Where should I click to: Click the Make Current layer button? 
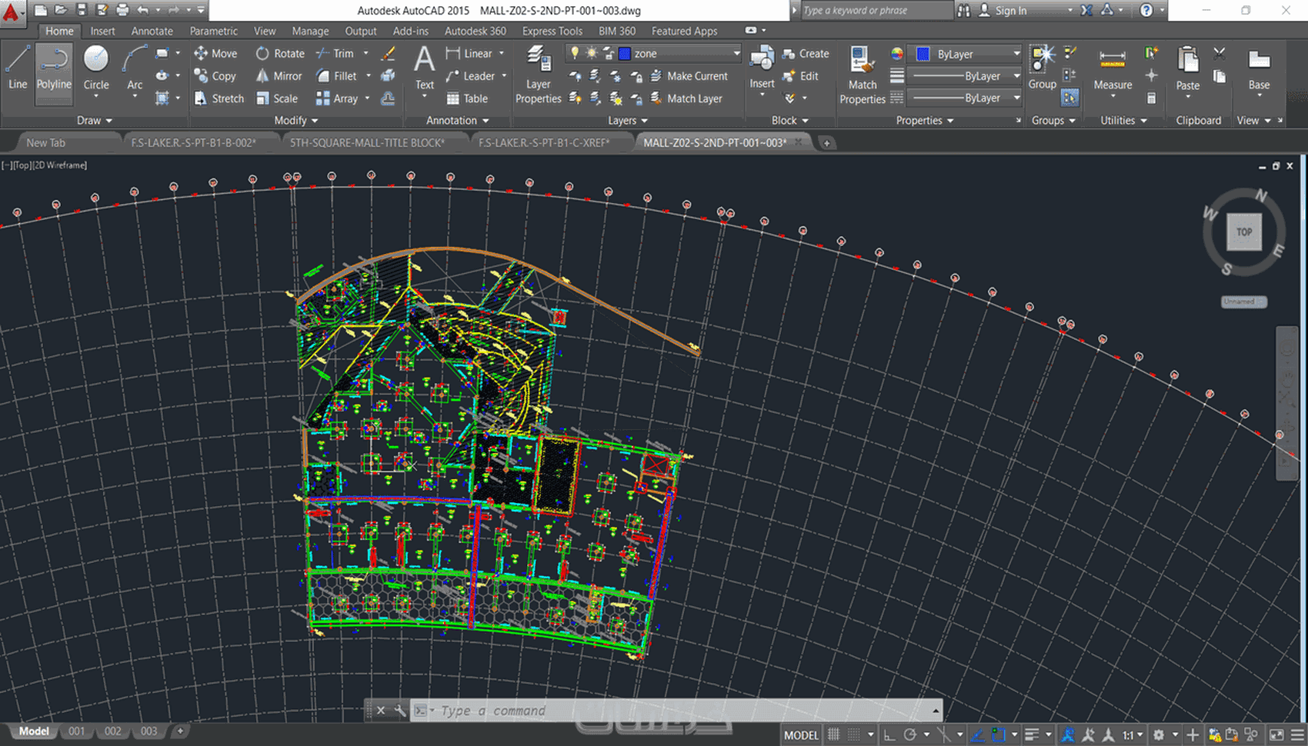pyautogui.click(x=689, y=76)
